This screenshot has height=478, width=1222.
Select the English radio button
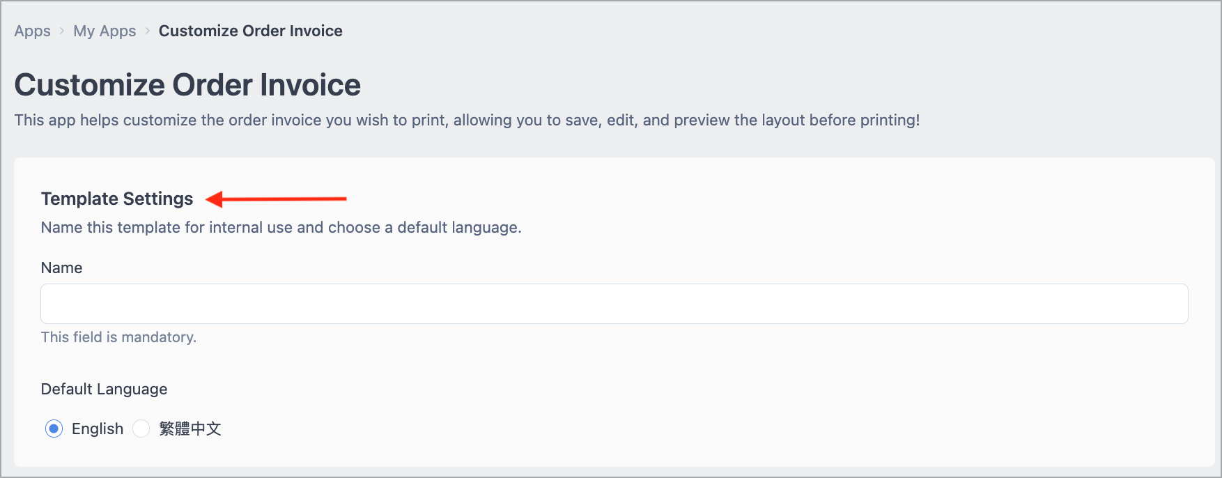pos(54,429)
